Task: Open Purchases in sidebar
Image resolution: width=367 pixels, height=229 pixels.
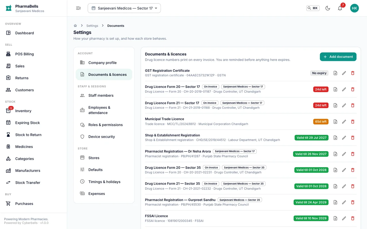Action: pos(34,204)
